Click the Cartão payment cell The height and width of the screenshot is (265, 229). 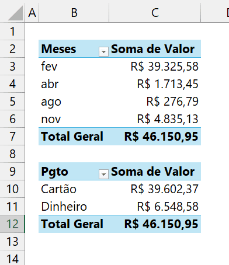pos(74,189)
